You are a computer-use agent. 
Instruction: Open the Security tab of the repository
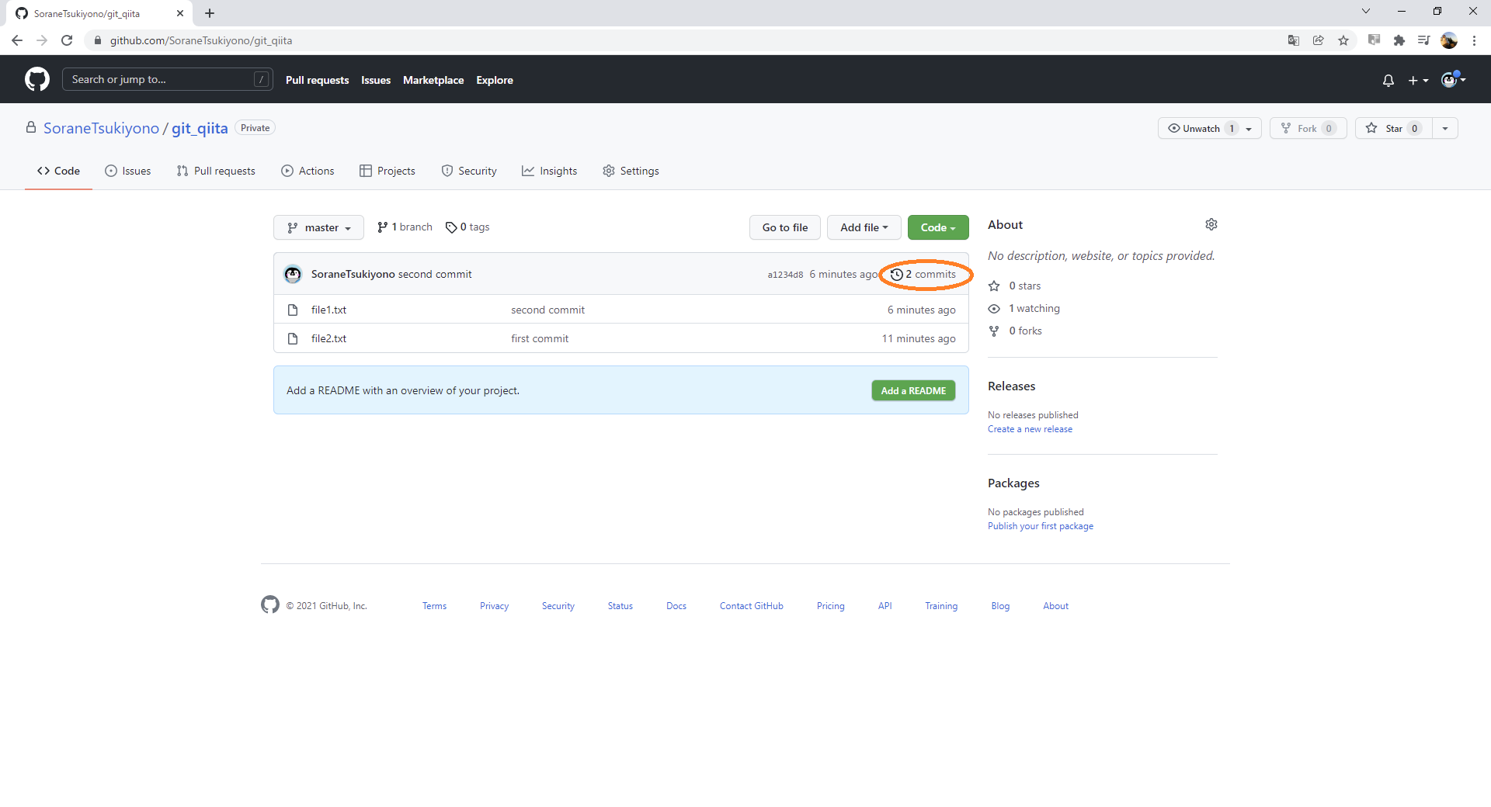469,171
